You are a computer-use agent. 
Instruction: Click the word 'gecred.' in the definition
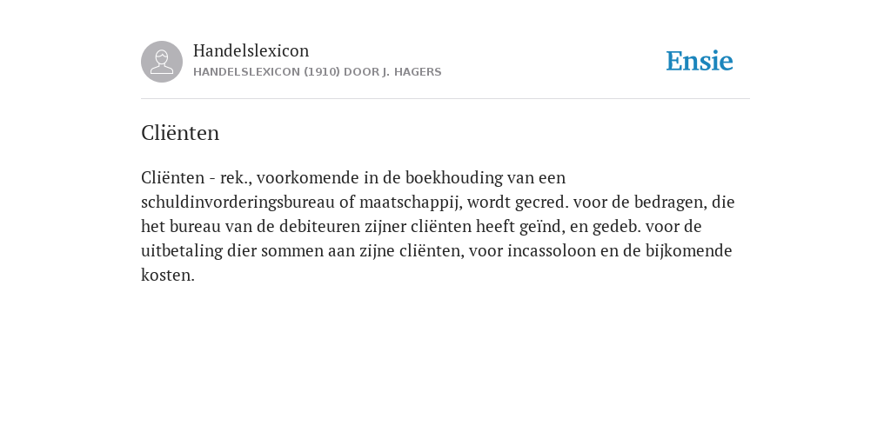tap(541, 202)
